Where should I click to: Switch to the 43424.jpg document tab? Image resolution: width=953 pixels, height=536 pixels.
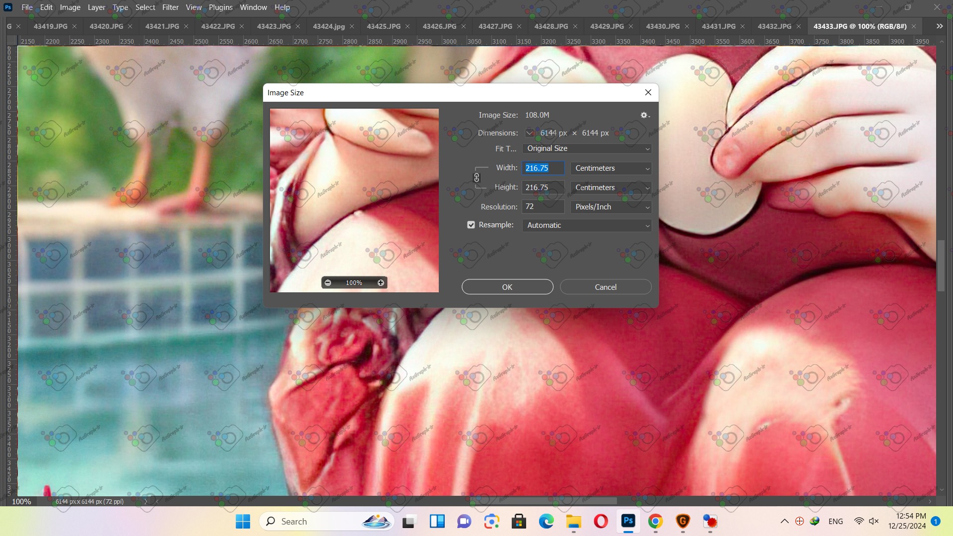[x=329, y=26]
